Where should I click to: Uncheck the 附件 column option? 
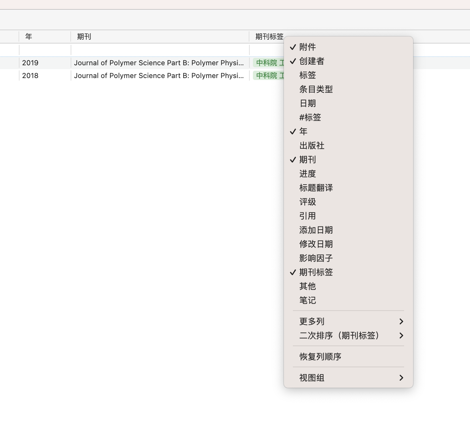click(349, 47)
